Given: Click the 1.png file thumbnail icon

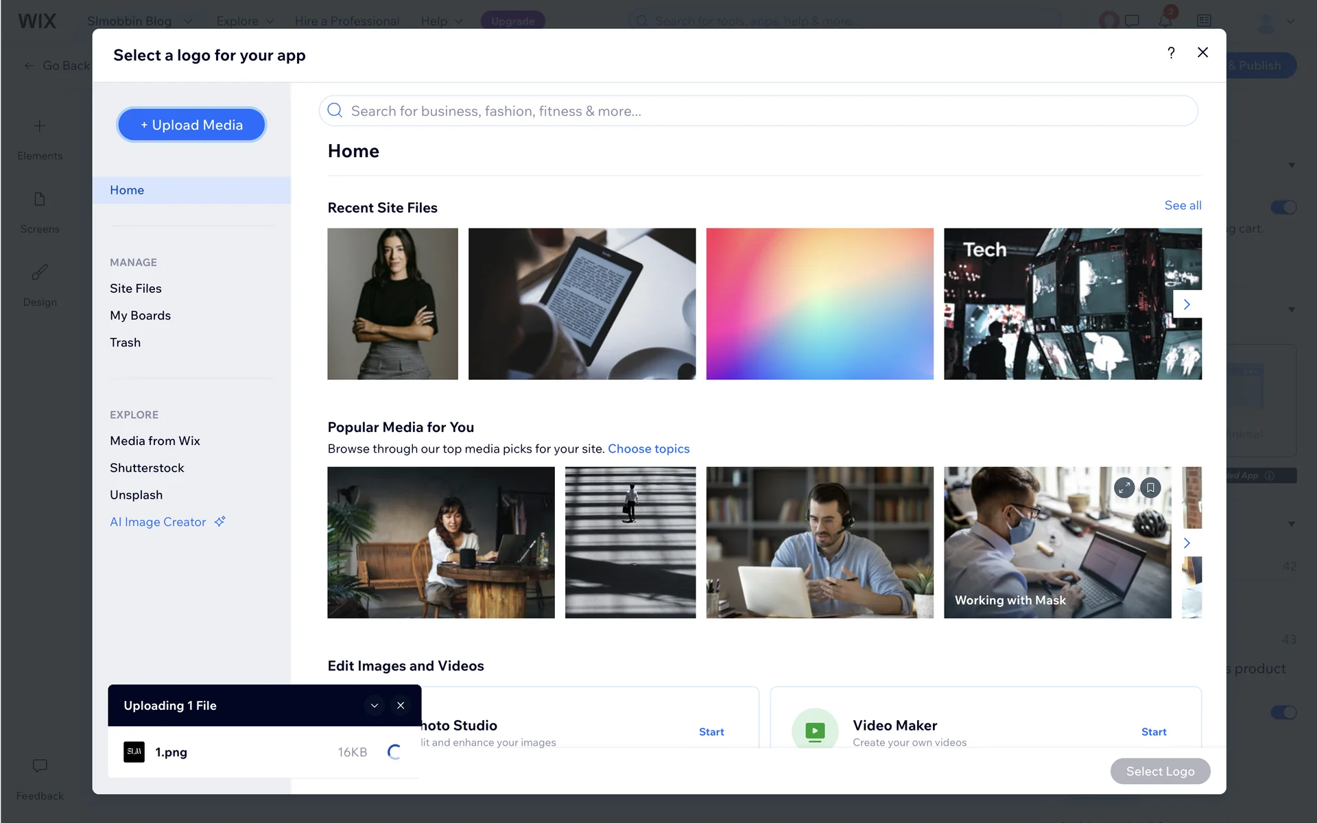Looking at the screenshot, I should (134, 752).
